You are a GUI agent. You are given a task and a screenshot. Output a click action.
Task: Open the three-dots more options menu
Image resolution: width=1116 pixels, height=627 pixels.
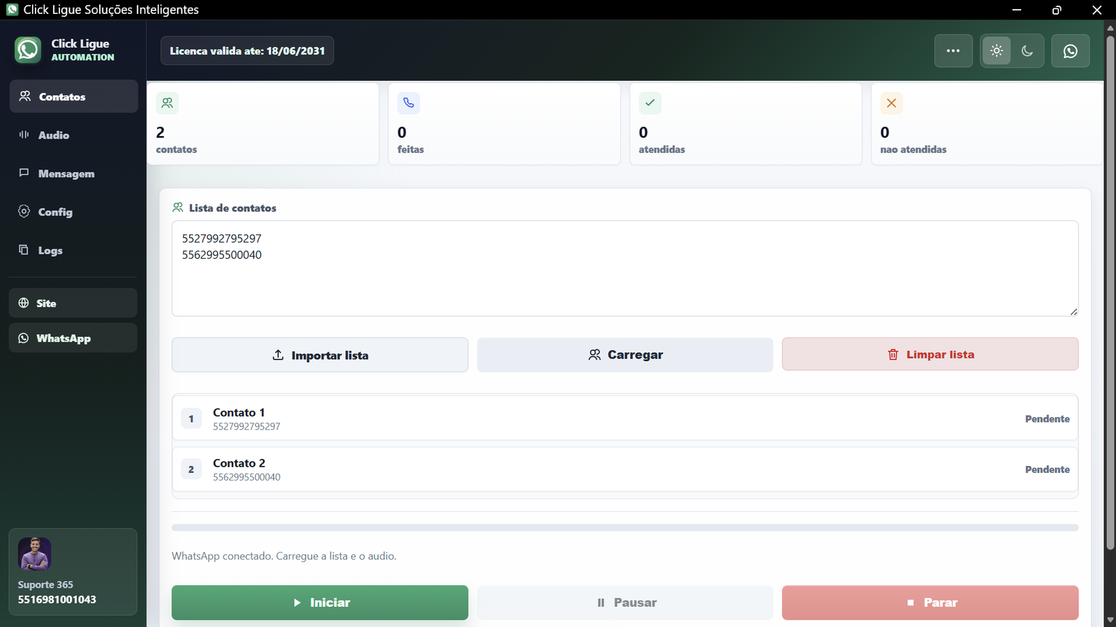953,51
